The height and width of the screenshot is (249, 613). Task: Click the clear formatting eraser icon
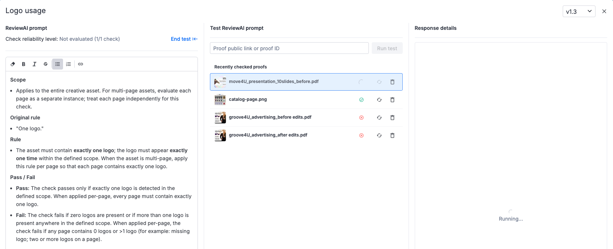tap(13, 64)
